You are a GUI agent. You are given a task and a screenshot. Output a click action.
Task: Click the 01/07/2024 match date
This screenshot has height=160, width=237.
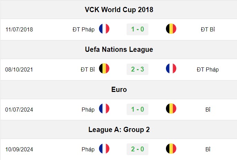tap(19, 110)
